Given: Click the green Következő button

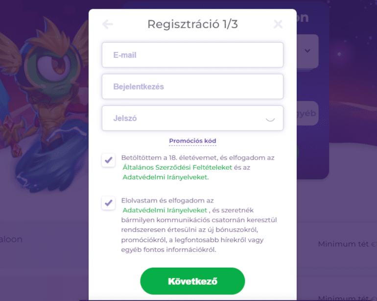Looking at the screenshot, I should [192, 281].
